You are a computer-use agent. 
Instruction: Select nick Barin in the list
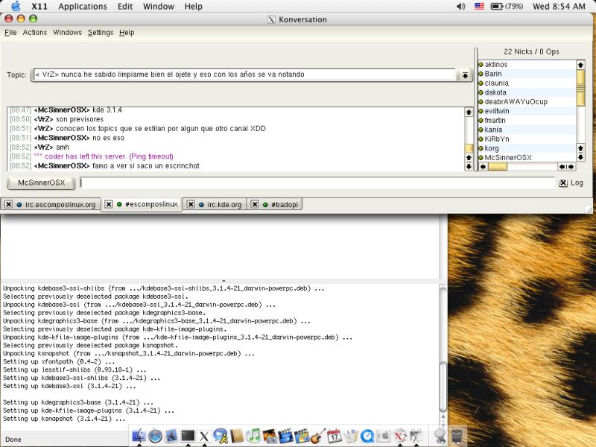[x=493, y=74]
